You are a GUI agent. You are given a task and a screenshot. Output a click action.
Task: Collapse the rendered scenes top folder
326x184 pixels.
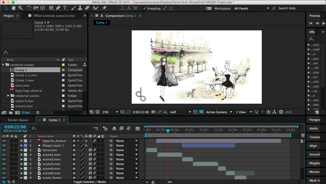pos(3,65)
